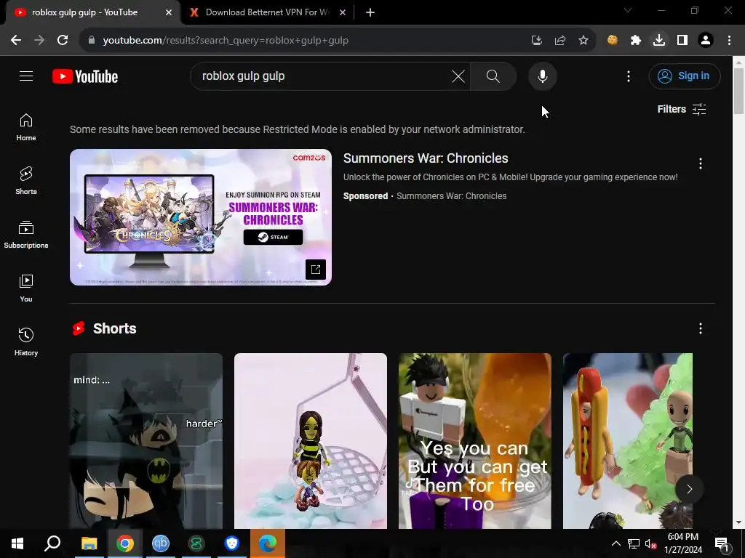Open Shorts from the sidebar
This screenshot has height=558, width=745.
[26, 181]
